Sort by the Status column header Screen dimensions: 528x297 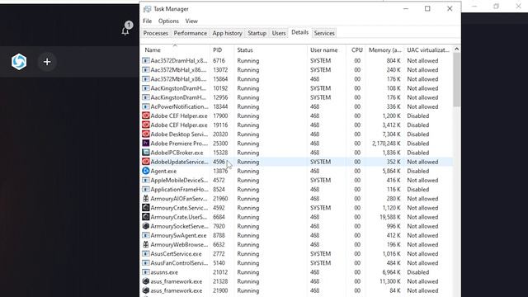(x=271, y=49)
